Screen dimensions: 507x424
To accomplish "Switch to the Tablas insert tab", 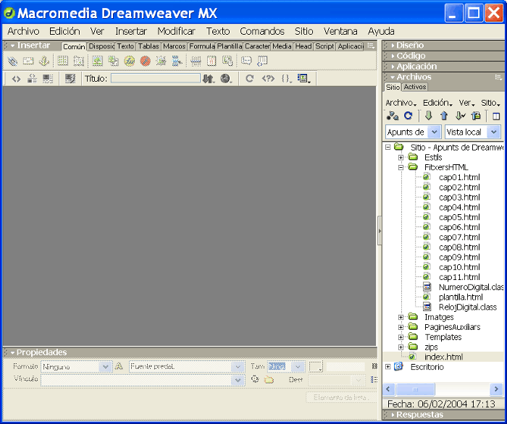I will pyautogui.click(x=148, y=46).
